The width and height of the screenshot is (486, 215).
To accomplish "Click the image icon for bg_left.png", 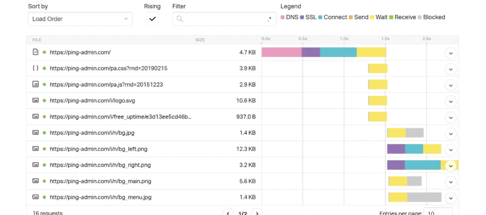I will tap(35, 148).
